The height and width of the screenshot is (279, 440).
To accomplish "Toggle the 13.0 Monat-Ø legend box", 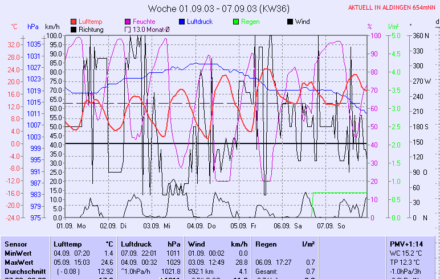I will pos(128,29).
